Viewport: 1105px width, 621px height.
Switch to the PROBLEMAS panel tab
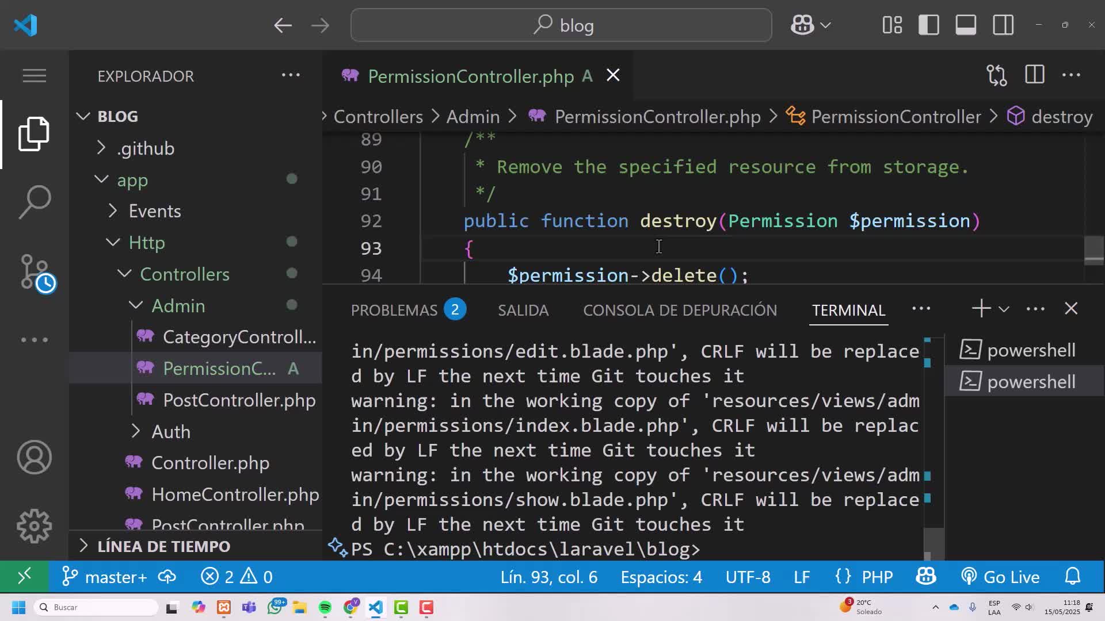[x=408, y=310]
